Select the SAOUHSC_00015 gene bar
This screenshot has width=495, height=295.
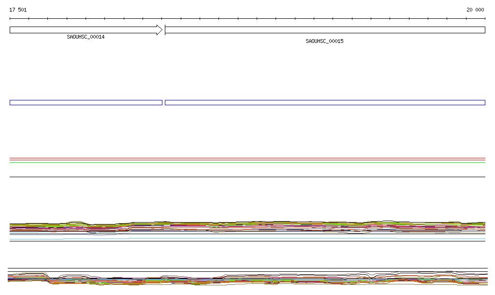(325, 30)
